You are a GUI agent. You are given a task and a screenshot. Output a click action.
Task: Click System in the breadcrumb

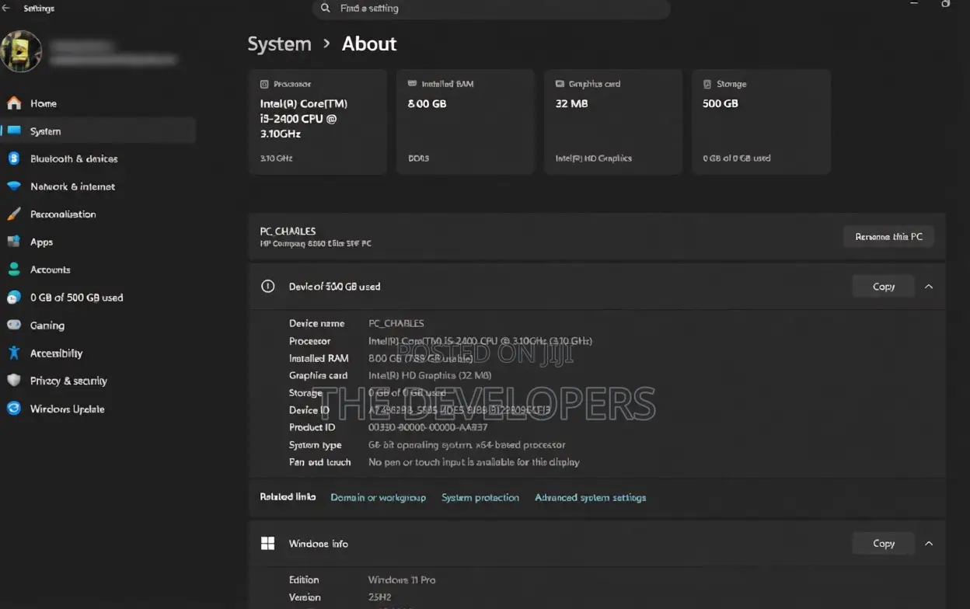(x=279, y=44)
